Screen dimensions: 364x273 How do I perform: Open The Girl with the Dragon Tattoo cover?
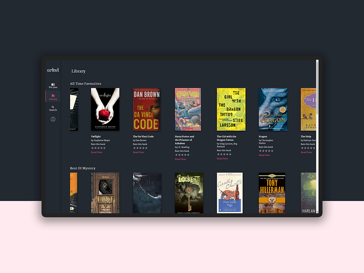[231, 109]
